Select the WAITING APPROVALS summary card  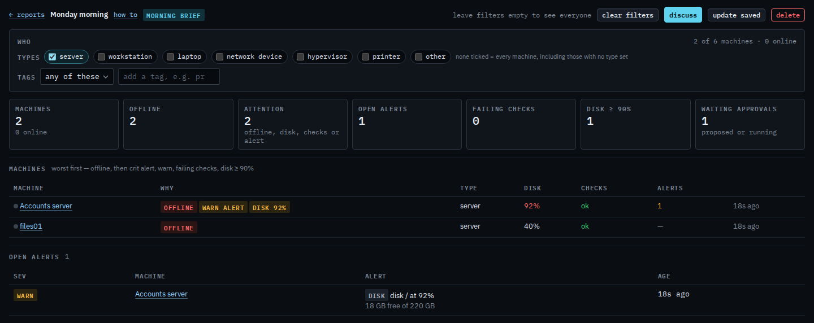[750, 124]
